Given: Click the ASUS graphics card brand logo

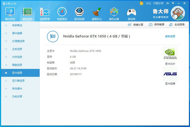Looking at the screenshot, I should [170, 74].
